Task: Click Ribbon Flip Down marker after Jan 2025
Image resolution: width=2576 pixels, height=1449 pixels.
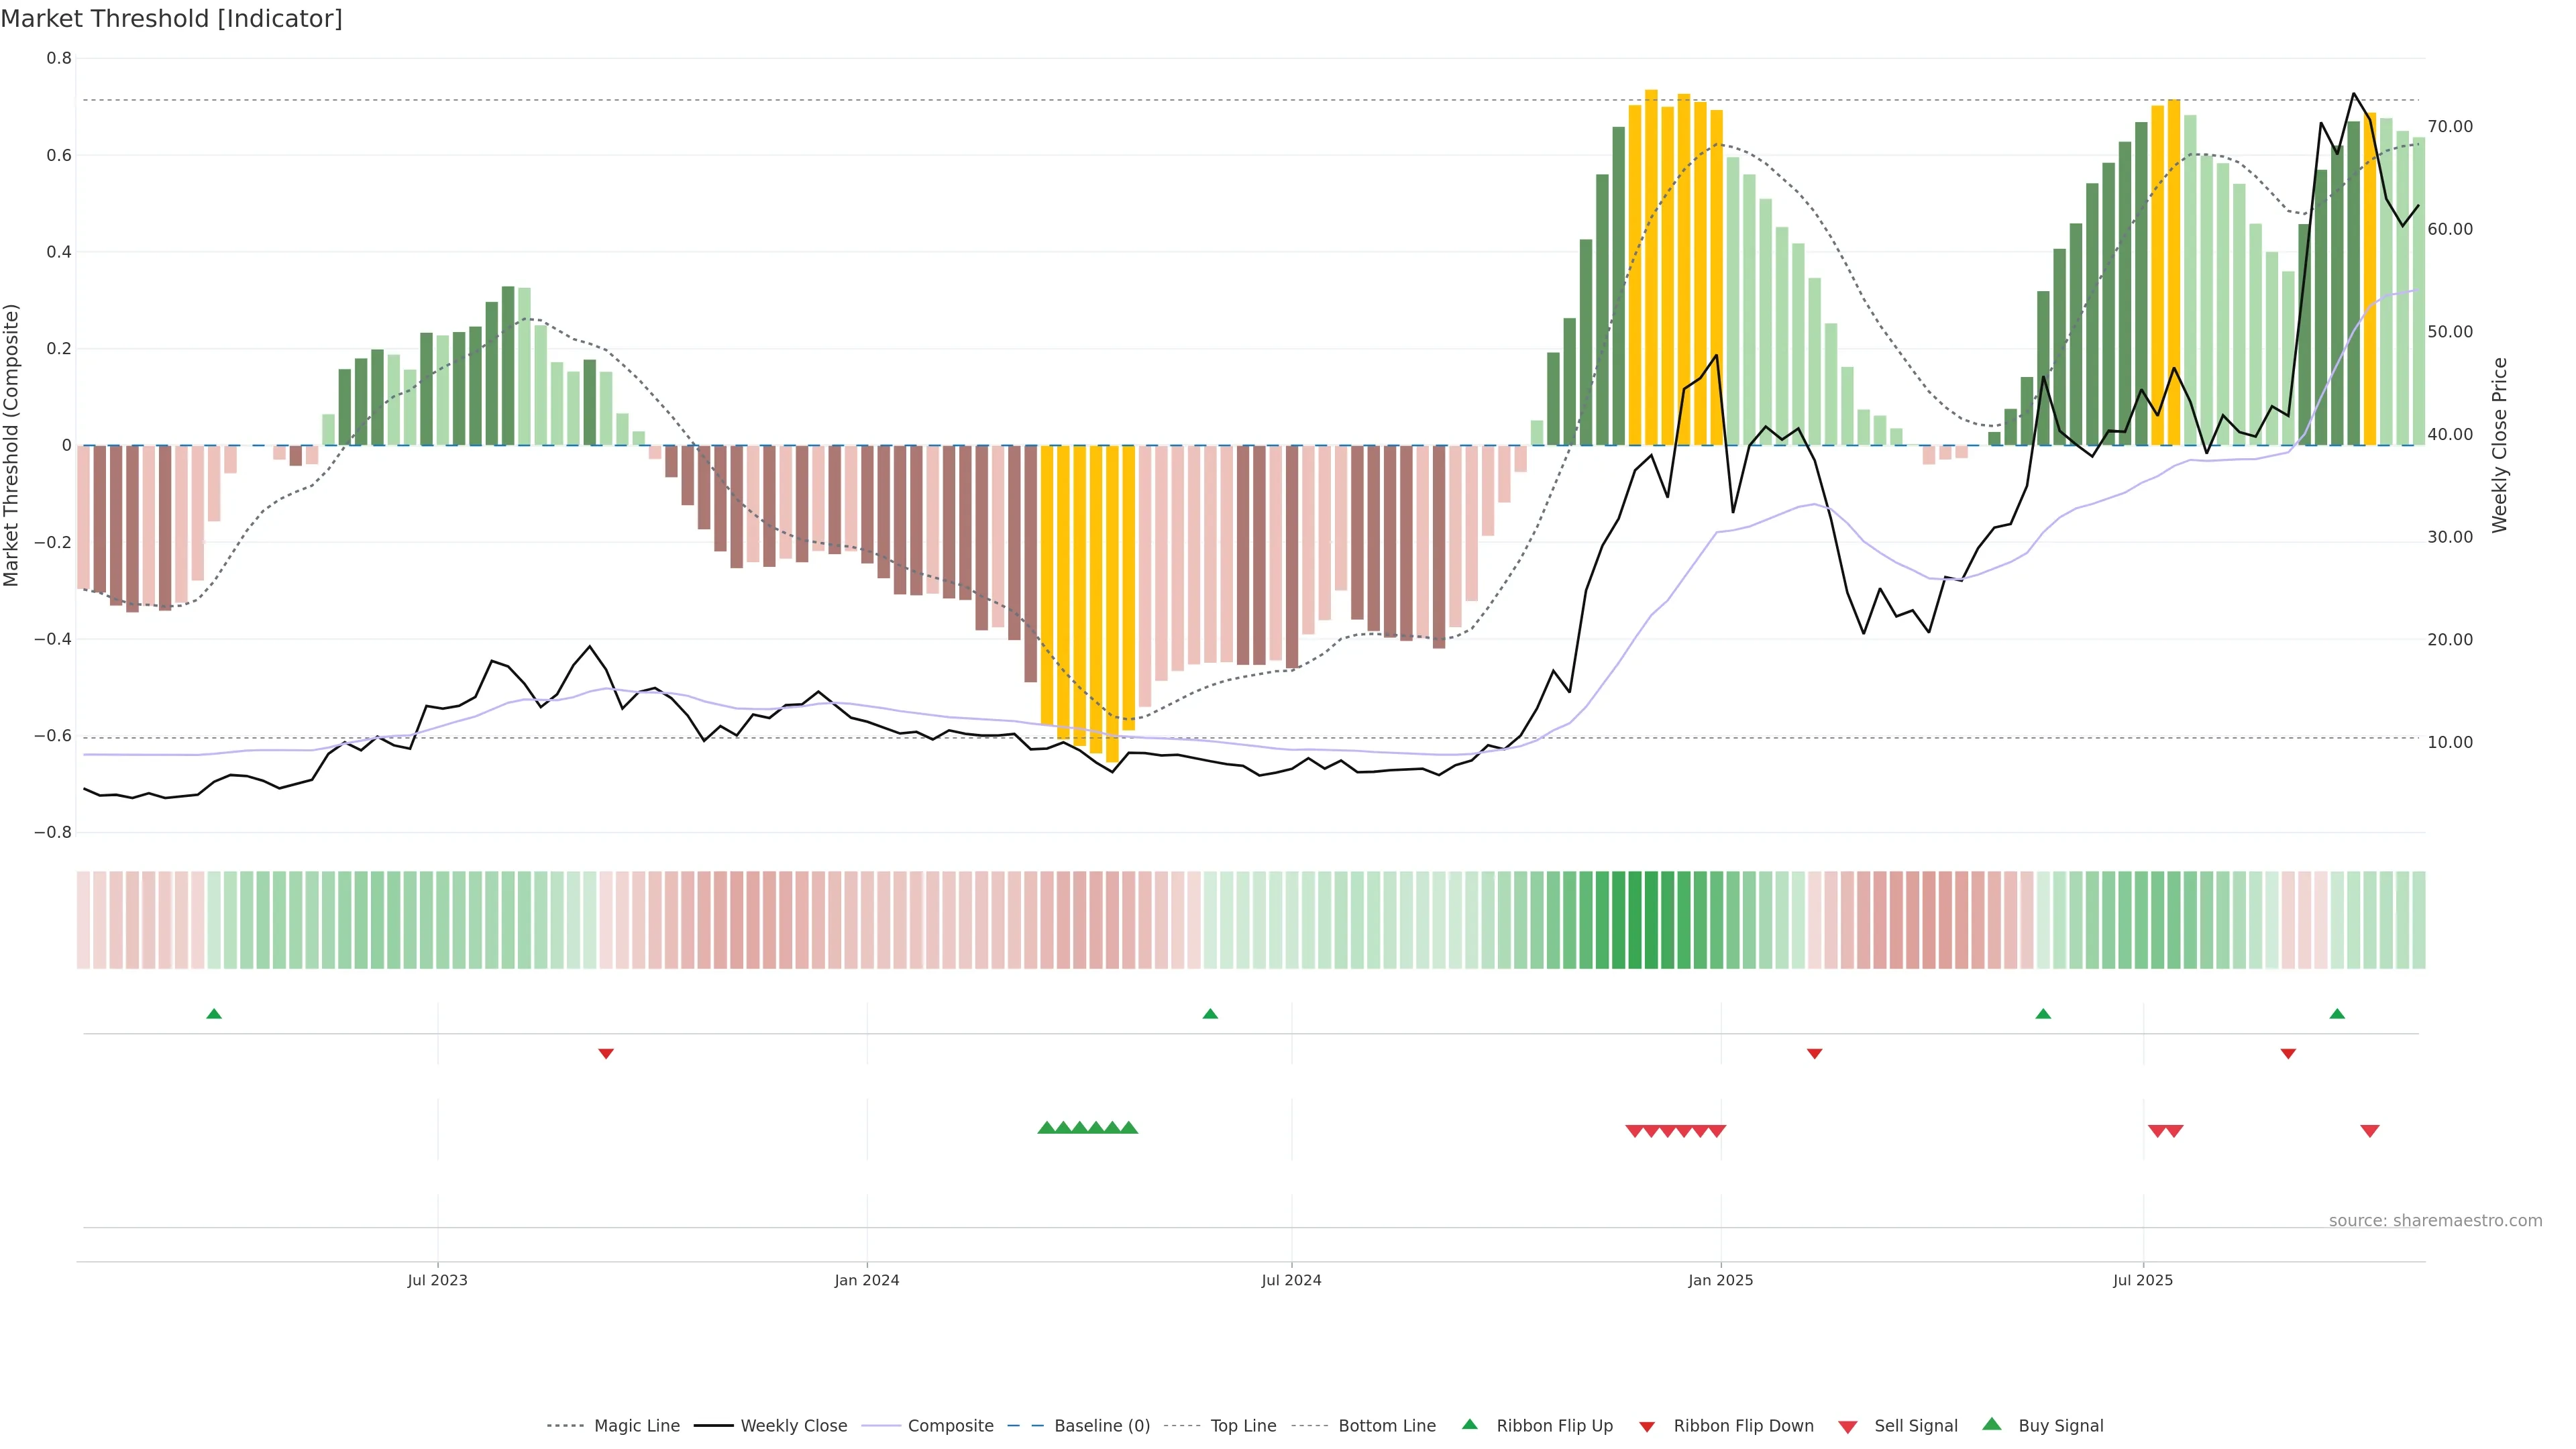Action: point(1814,1054)
